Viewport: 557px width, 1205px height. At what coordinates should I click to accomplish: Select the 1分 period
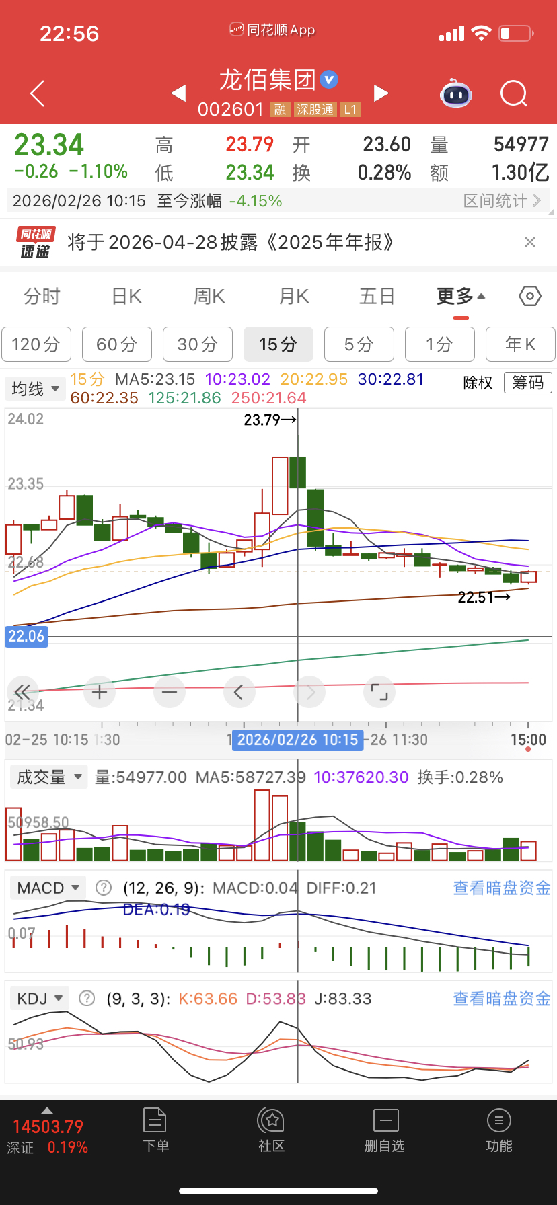coord(440,344)
